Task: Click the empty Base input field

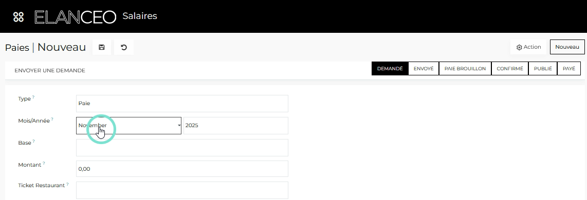Action: [182, 148]
